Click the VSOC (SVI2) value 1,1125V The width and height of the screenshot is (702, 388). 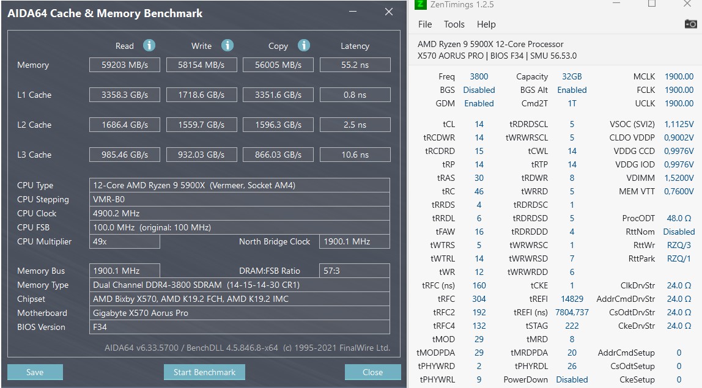point(679,124)
